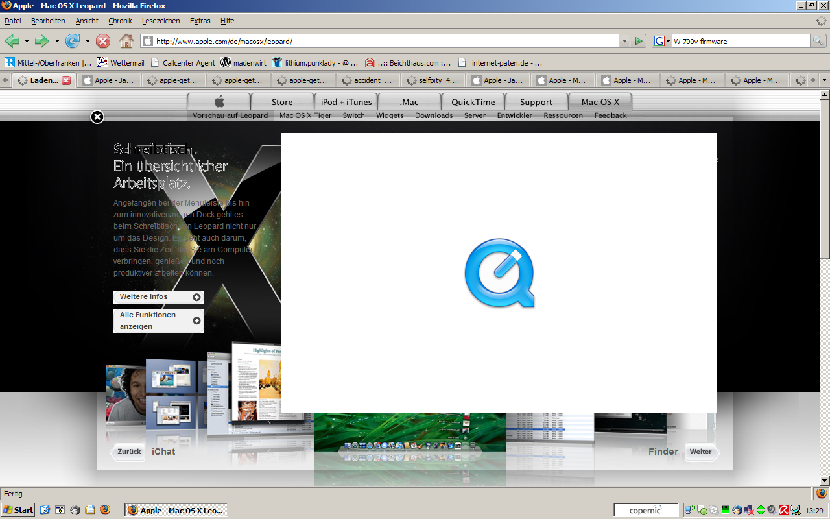Image resolution: width=830 pixels, height=519 pixels.
Task: Click the Weitere Infos button
Action: coord(159,297)
